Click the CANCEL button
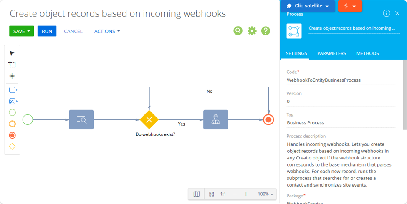 [73, 31]
